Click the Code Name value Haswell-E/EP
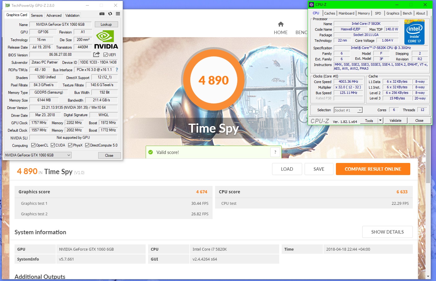Viewport: 436px width, 281px height. (x=350, y=29)
